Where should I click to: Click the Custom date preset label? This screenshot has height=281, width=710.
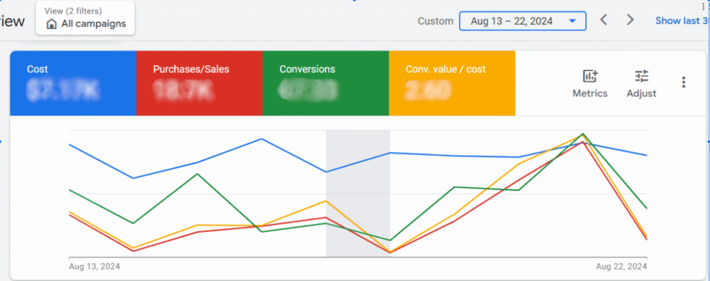point(435,21)
